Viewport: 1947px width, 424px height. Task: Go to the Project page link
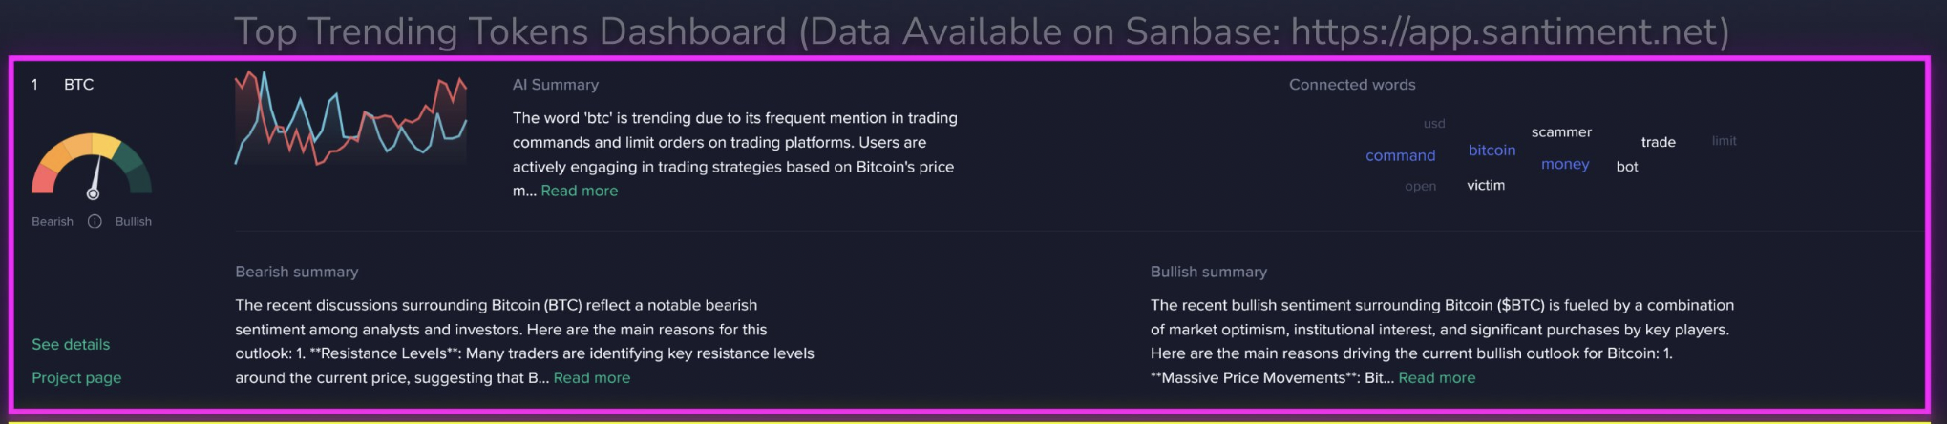pyautogui.click(x=76, y=377)
